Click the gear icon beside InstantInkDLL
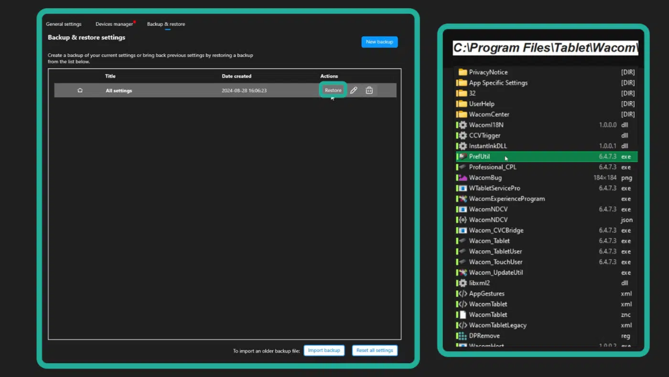 click(x=462, y=146)
